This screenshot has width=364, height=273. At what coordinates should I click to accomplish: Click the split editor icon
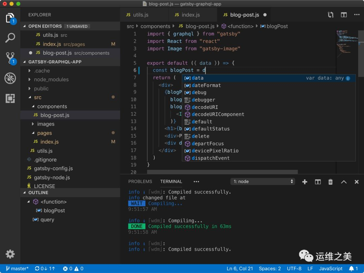[x=344, y=15]
